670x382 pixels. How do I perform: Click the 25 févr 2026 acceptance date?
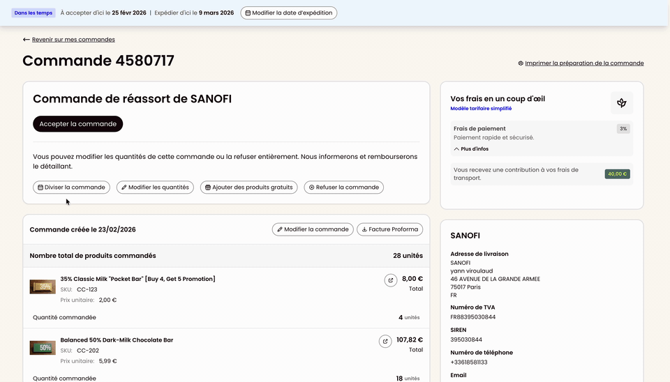click(129, 13)
